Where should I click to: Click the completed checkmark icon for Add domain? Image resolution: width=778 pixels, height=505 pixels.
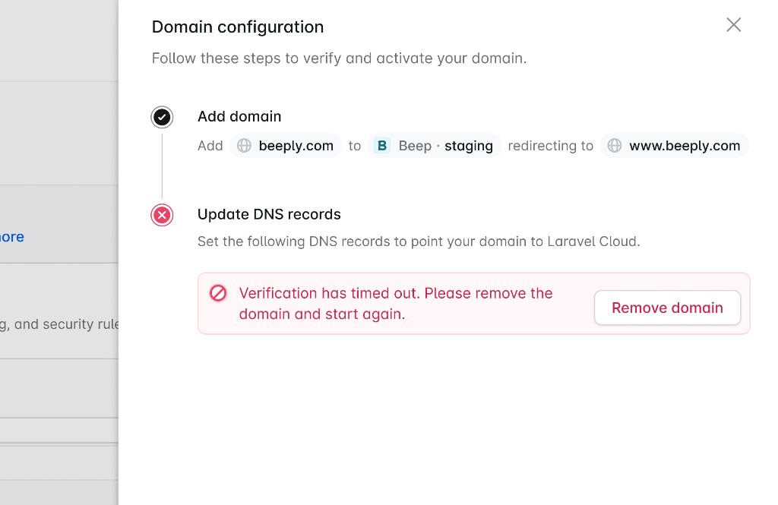162,117
